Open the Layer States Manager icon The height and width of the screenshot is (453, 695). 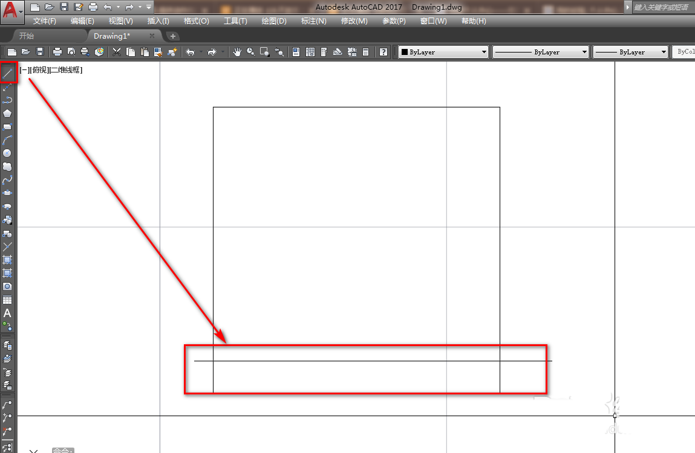tap(7, 385)
